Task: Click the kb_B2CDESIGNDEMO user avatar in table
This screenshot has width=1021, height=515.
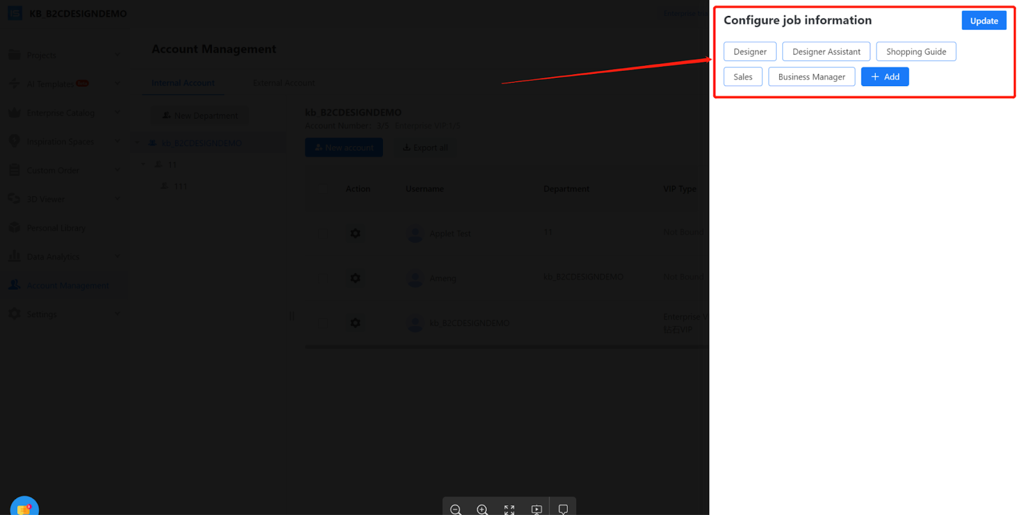Action: pos(415,323)
